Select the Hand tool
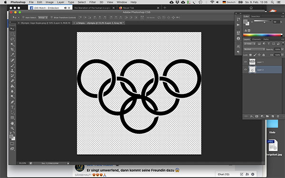This screenshot has height=178, width=285. pyautogui.click(x=12, y=123)
